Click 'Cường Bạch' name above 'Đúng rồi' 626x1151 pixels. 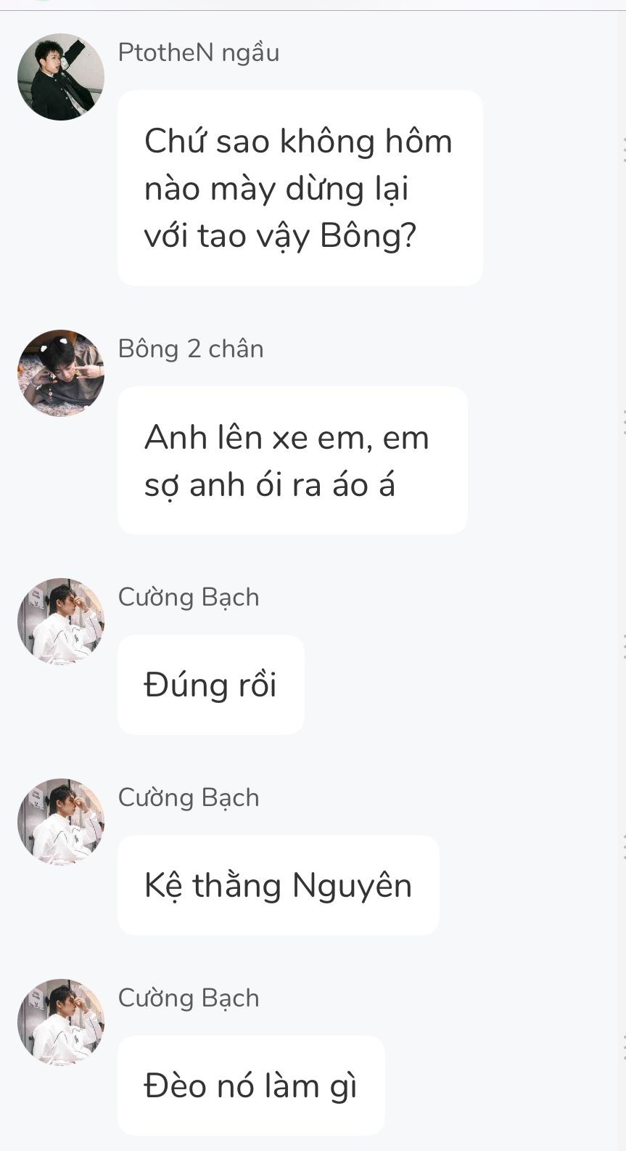[189, 597]
